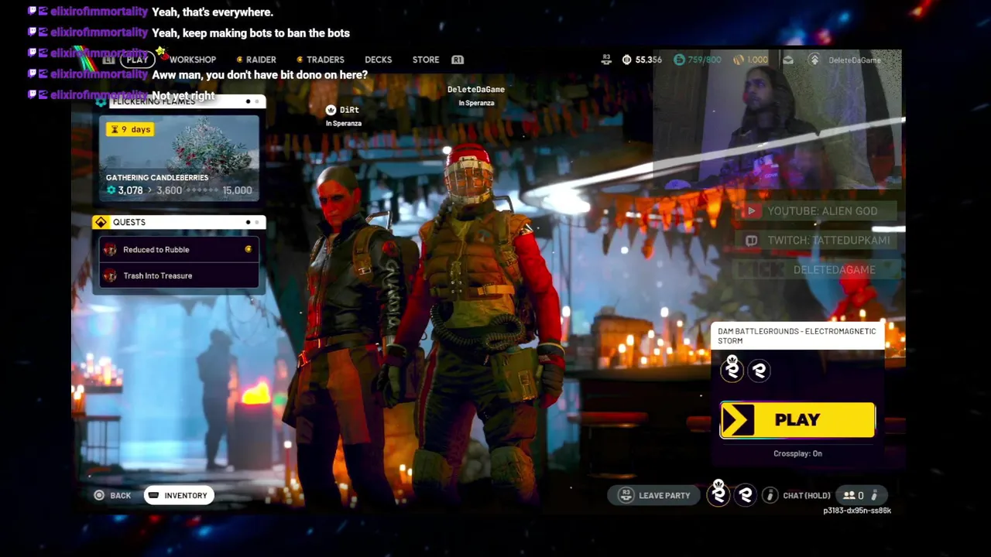Click the microphone icon beside CHAT (HOLD)
Image resolution: width=991 pixels, height=557 pixels.
pyautogui.click(x=770, y=495)
